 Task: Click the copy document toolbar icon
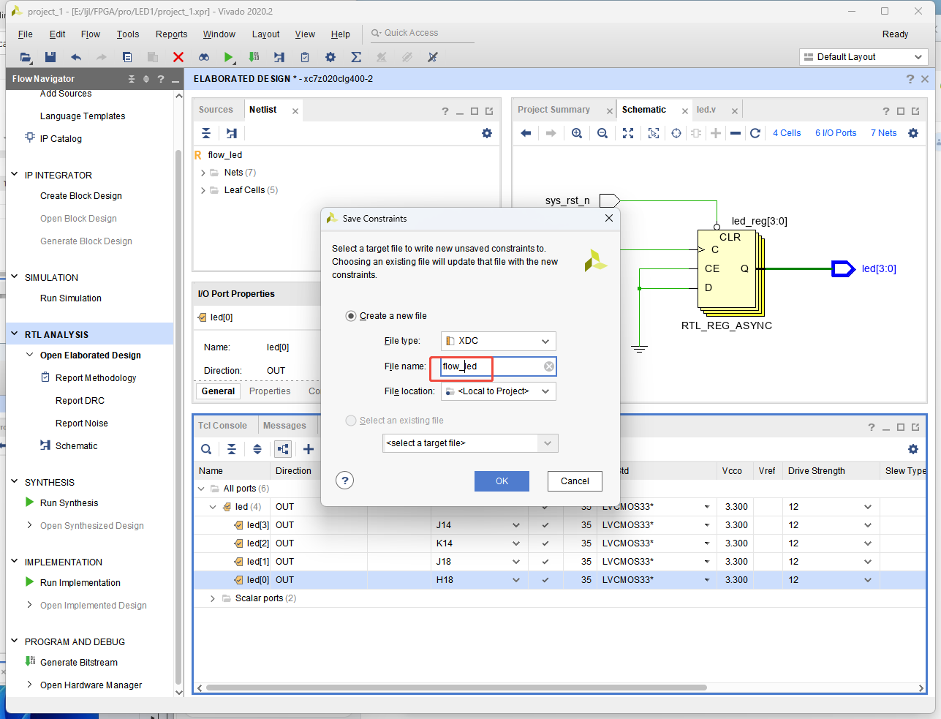127,57
